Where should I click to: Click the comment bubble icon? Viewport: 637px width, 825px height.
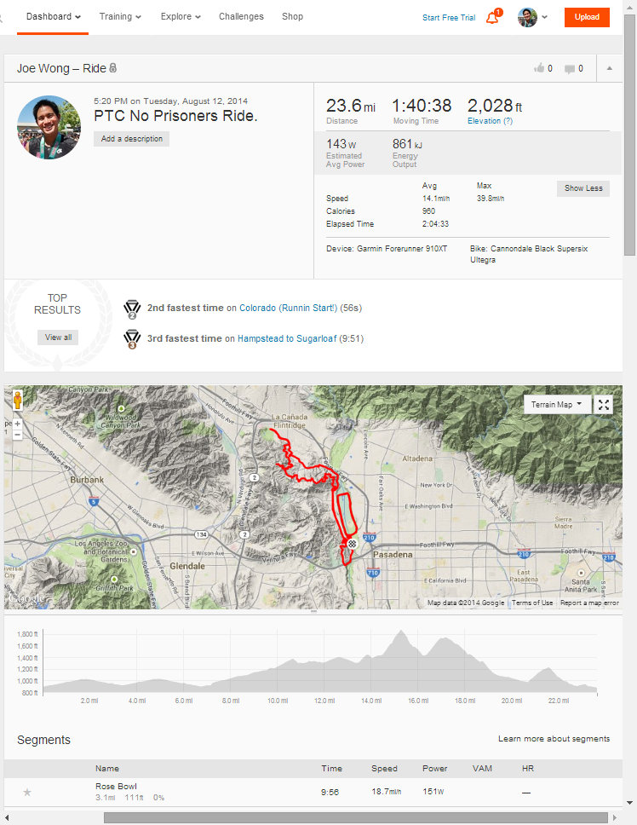(x=570, y=68)
